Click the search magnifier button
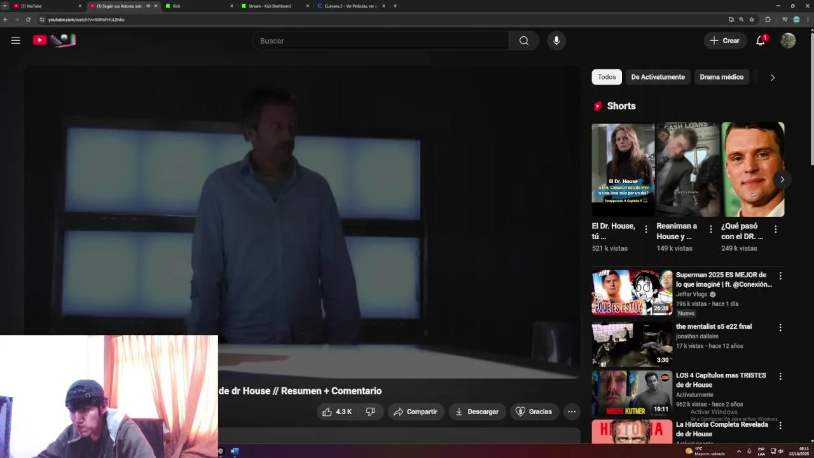 coord(523,41)
